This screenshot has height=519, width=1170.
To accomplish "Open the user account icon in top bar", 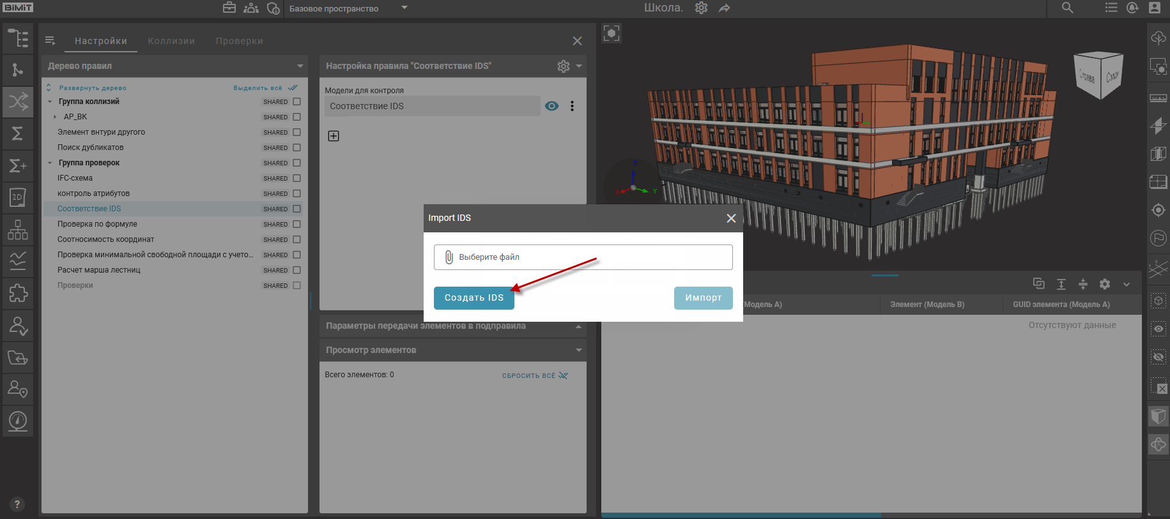I will pos(1155,8).
